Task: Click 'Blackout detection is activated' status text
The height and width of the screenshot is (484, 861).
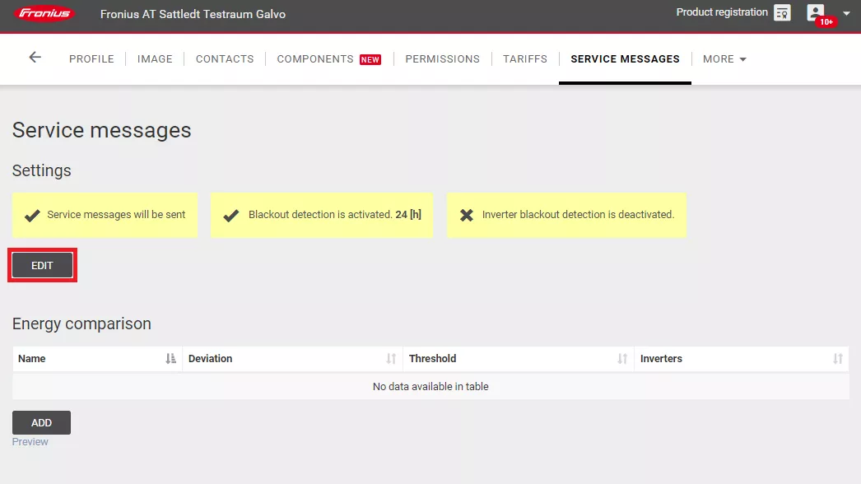Action: pos(335,215)
